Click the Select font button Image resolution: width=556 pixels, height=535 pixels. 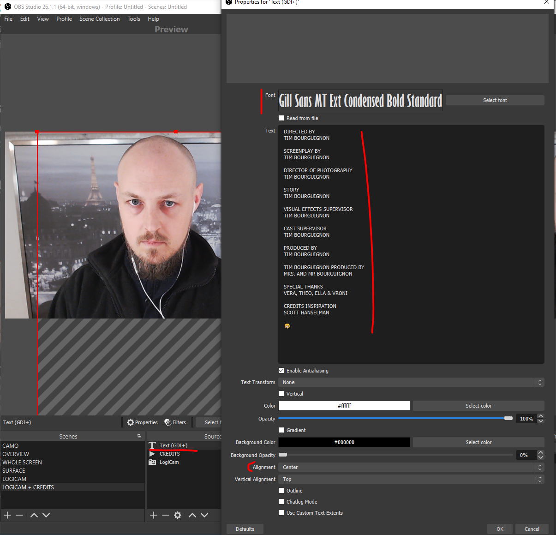[495, 100]
